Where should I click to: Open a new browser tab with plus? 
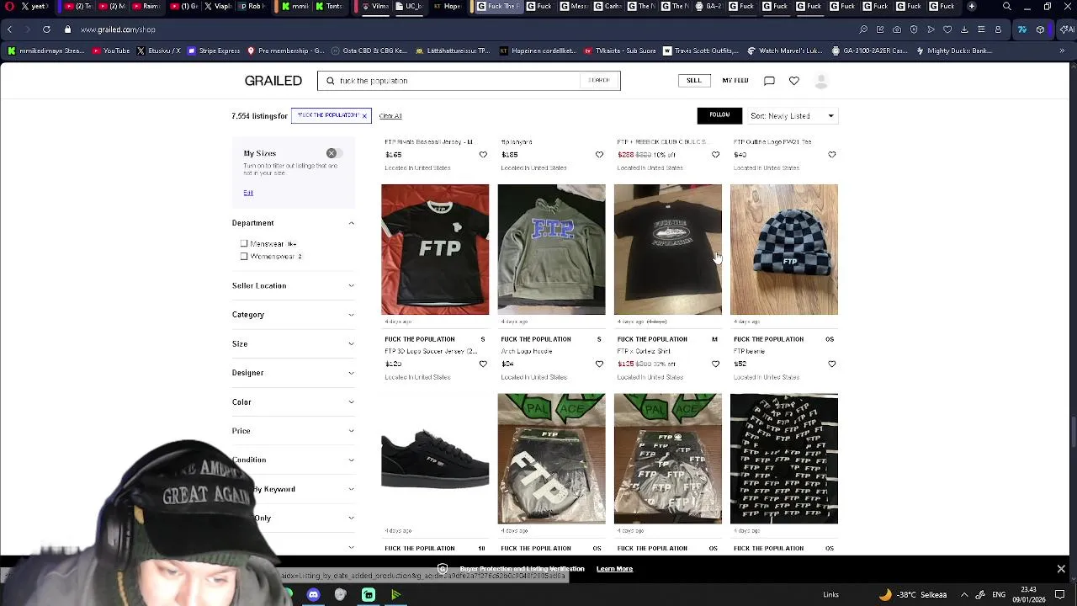click(x=972, y=7)
